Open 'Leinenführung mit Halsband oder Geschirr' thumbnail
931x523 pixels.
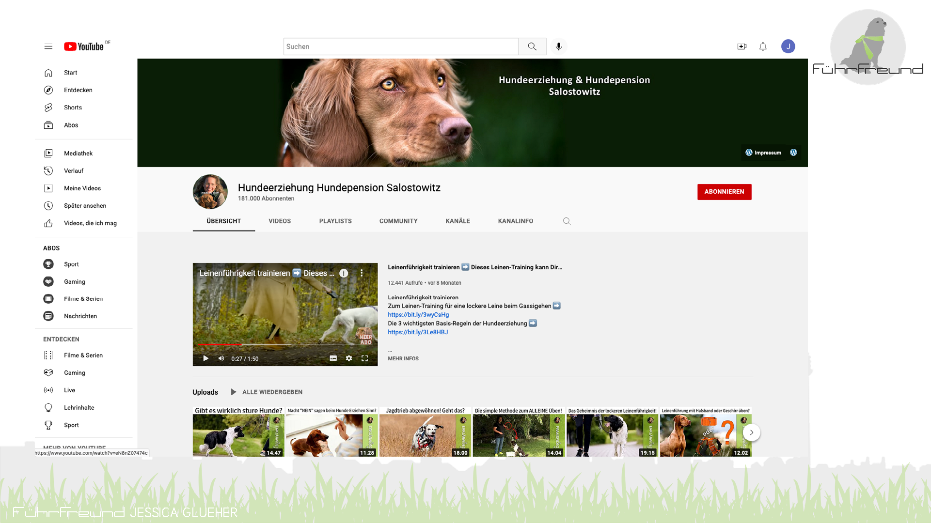(x=706, y=432)
